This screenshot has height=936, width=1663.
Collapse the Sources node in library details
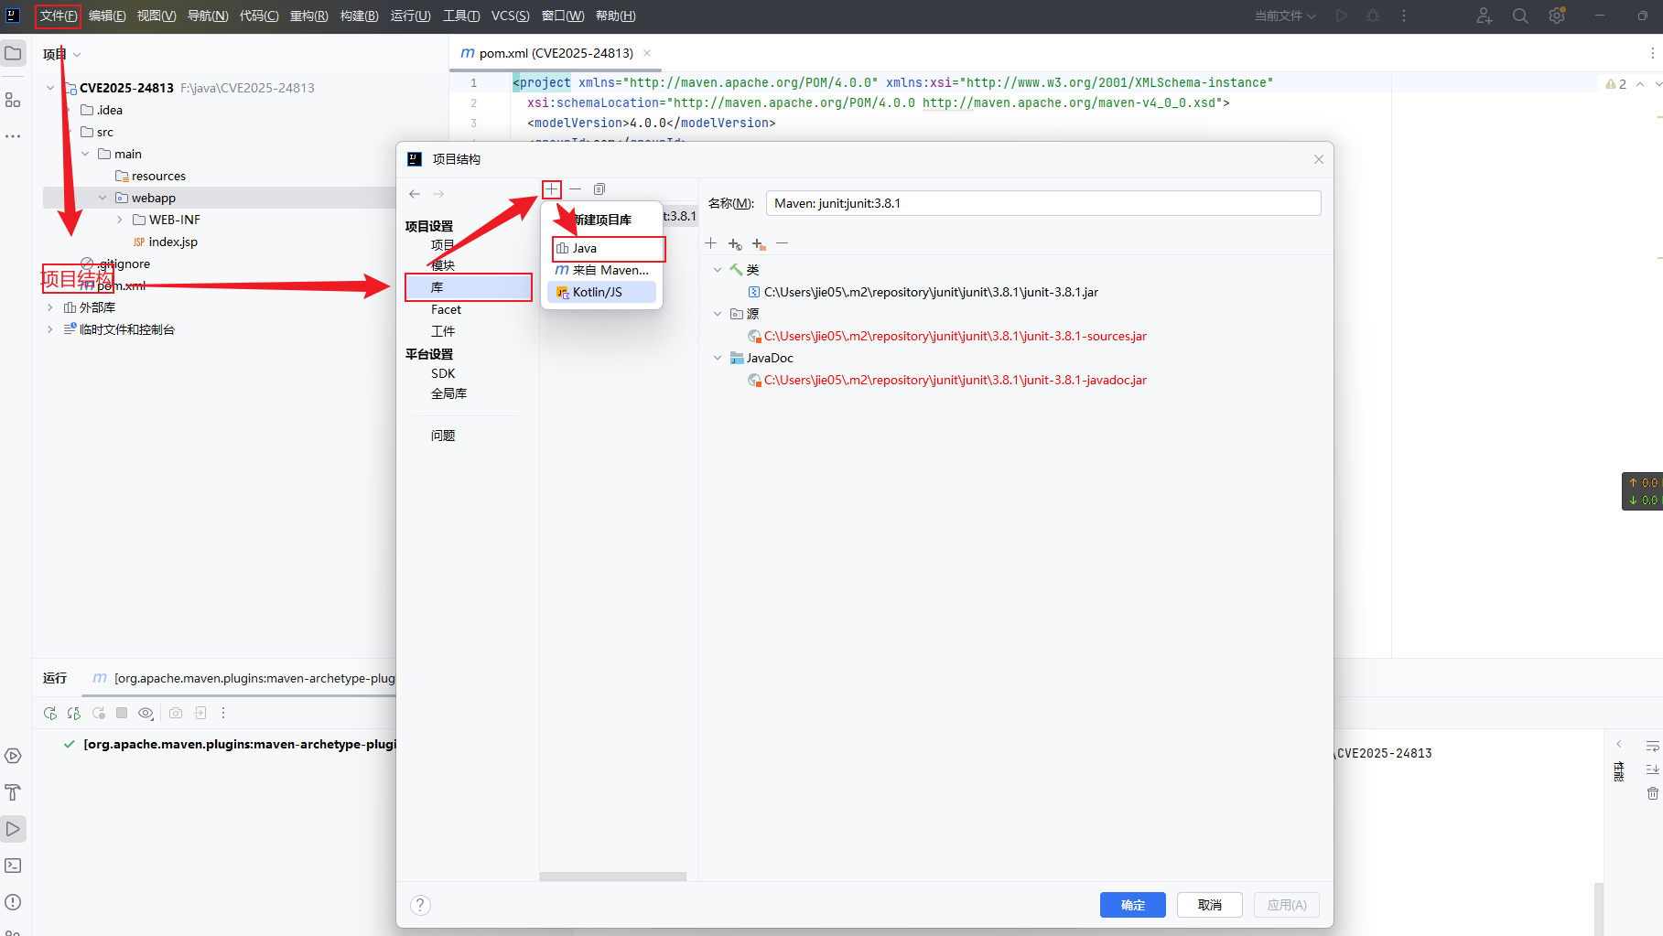tap(718, 314)
